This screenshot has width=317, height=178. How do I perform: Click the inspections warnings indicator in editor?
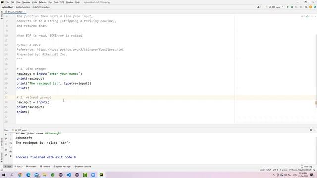point(305,16)
